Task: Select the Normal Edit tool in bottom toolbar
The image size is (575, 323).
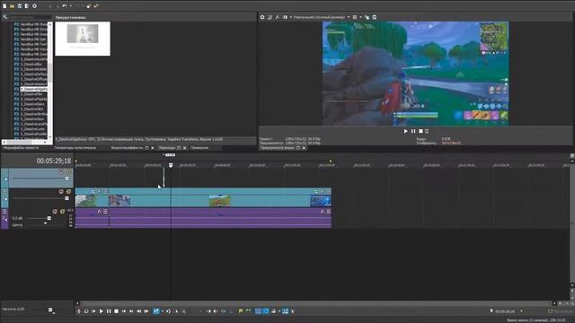Action: [156, 311]
